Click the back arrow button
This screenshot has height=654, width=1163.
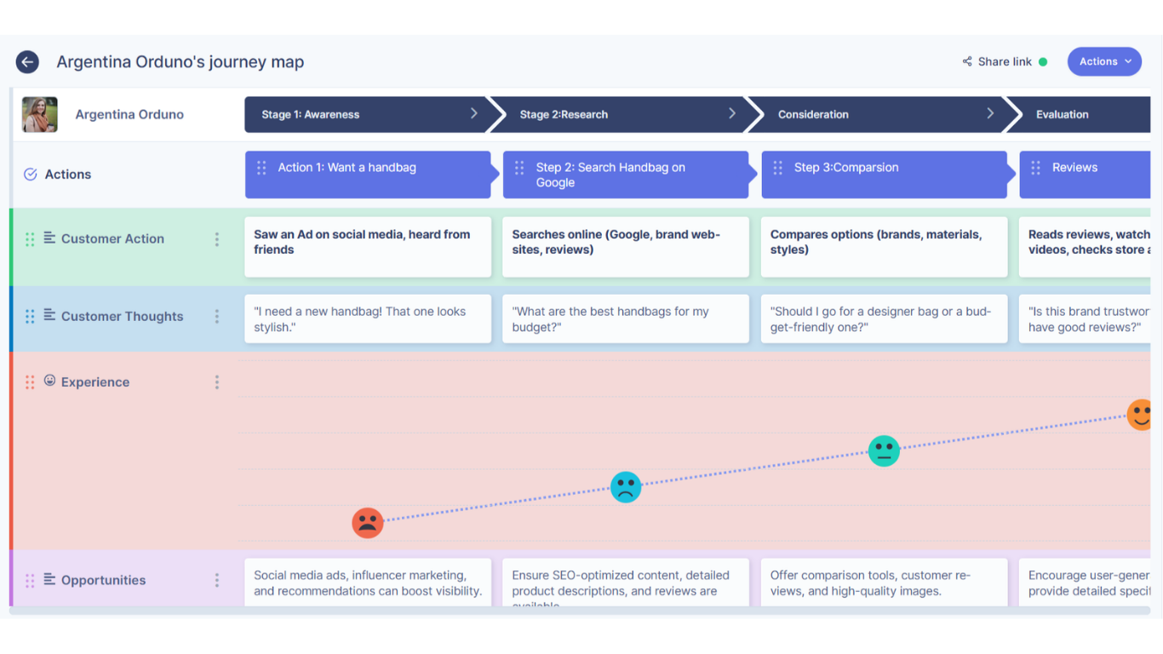(27, 61)
